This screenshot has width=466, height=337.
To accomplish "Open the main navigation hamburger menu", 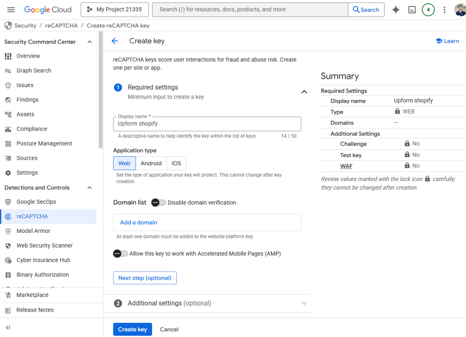I will click(x=11, y=10).
